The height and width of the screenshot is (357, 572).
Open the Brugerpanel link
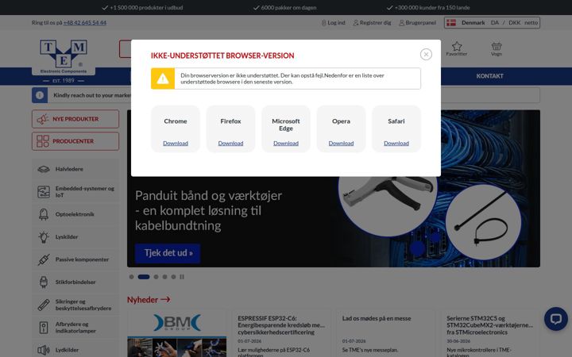pyautogui.click(x=417, y=22)
